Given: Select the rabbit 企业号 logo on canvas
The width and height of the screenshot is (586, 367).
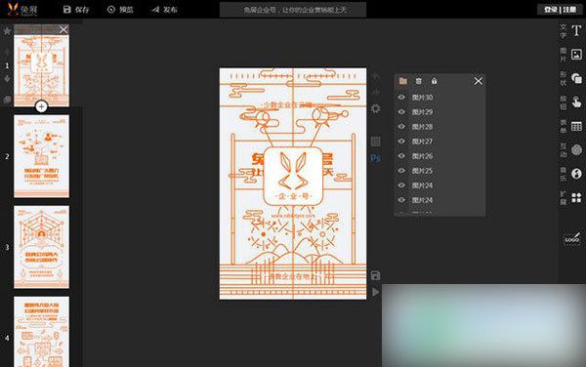Looking at the screenshot, I should 293,177.
